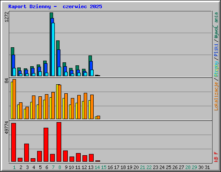Click the green hits bar for day 13
This screenshot has width=221, height=172.
tap(90, 58)
